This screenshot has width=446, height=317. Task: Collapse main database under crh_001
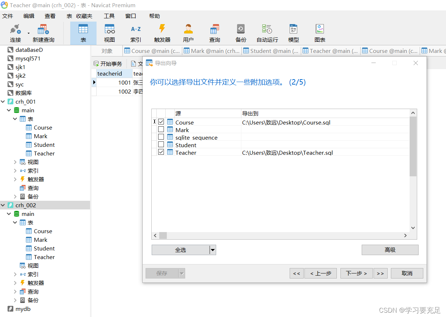pos(9,110)
